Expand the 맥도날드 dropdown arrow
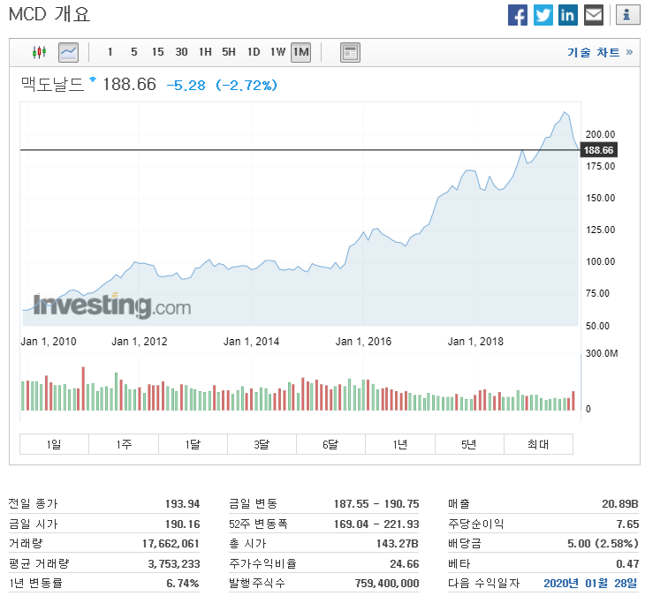 pos(93,79)
